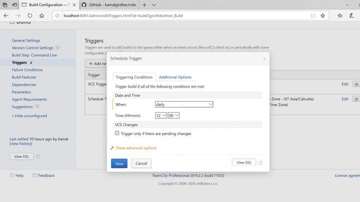Go to Dependencies settings
This screenshot has width=360, height=202.
tap(24, 85)
